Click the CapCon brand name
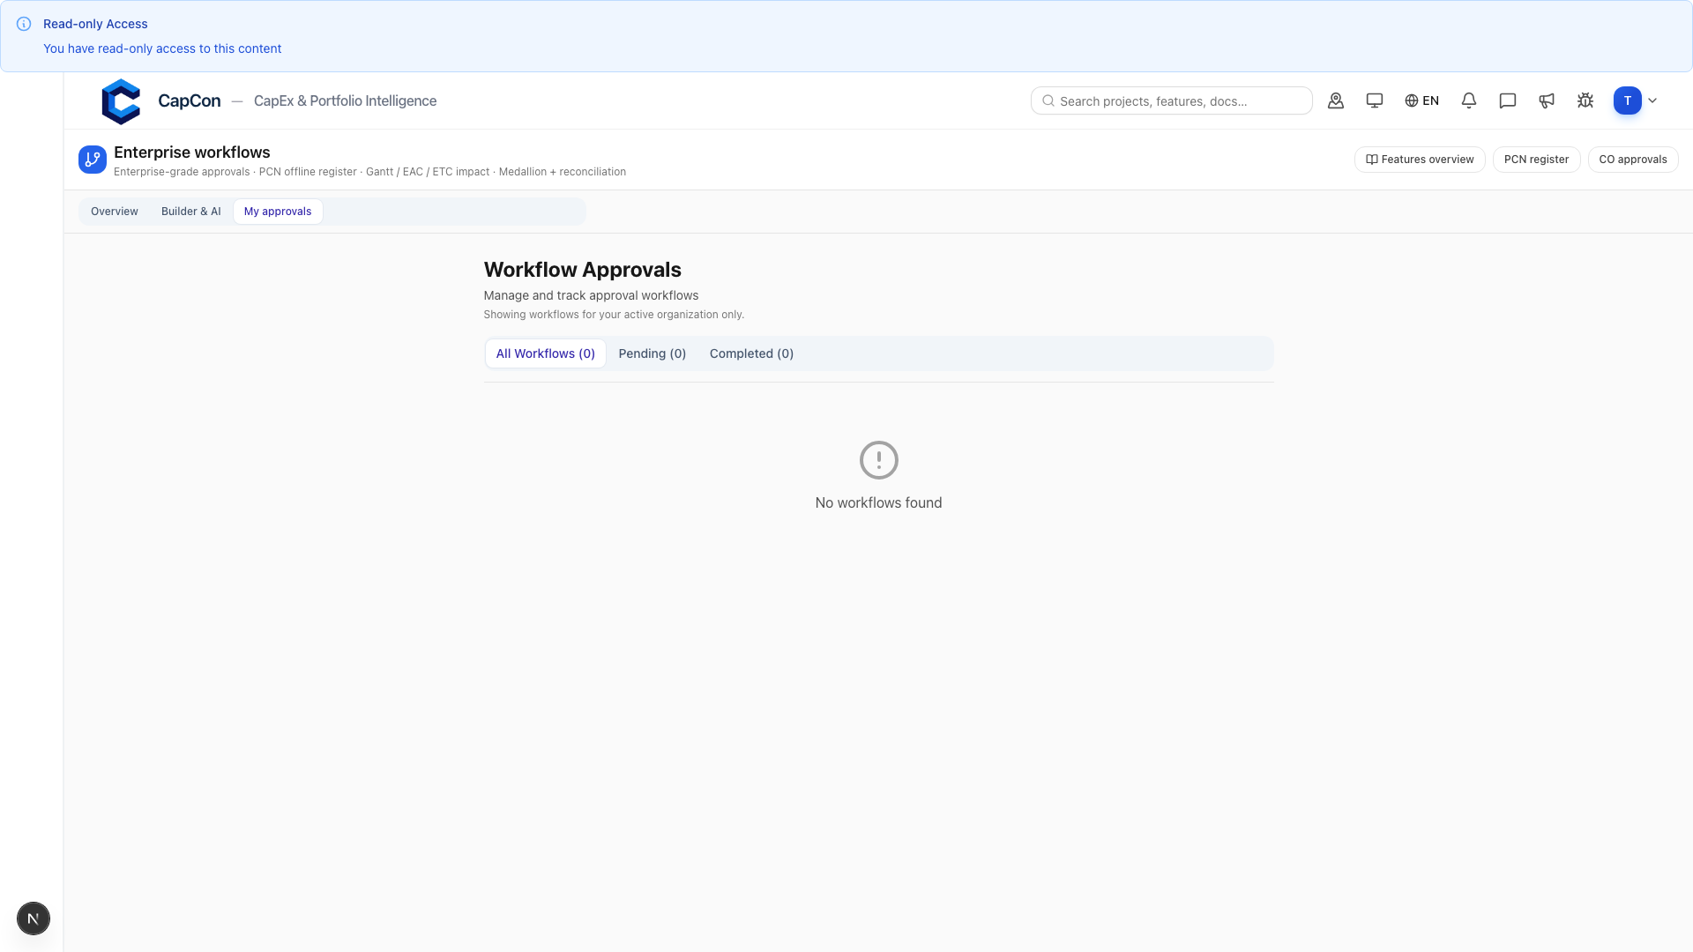The width and height of the screenshot is (1693, 952). tap(190, 101)
